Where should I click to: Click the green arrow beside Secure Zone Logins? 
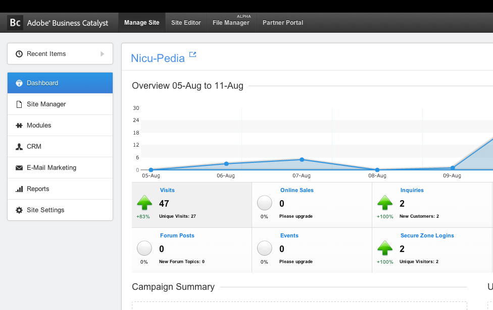click(x=385, y=248)
